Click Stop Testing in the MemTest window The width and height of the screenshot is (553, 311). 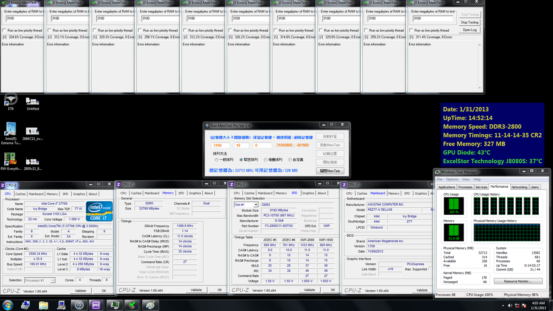(470, 22)
